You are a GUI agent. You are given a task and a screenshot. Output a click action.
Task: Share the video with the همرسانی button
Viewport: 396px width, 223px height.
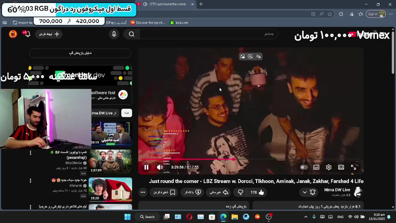click(x=219, y=192)
